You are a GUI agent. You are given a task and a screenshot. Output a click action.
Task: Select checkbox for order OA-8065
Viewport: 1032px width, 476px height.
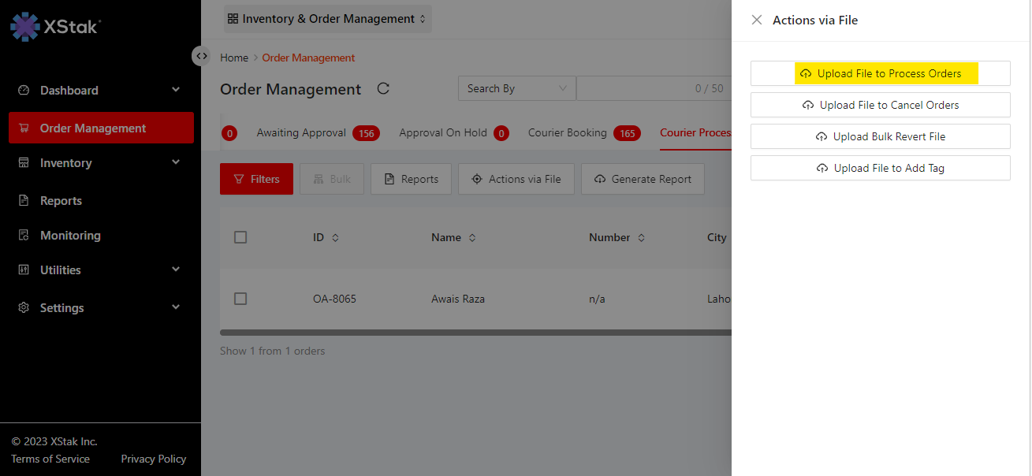click(241, 299)
